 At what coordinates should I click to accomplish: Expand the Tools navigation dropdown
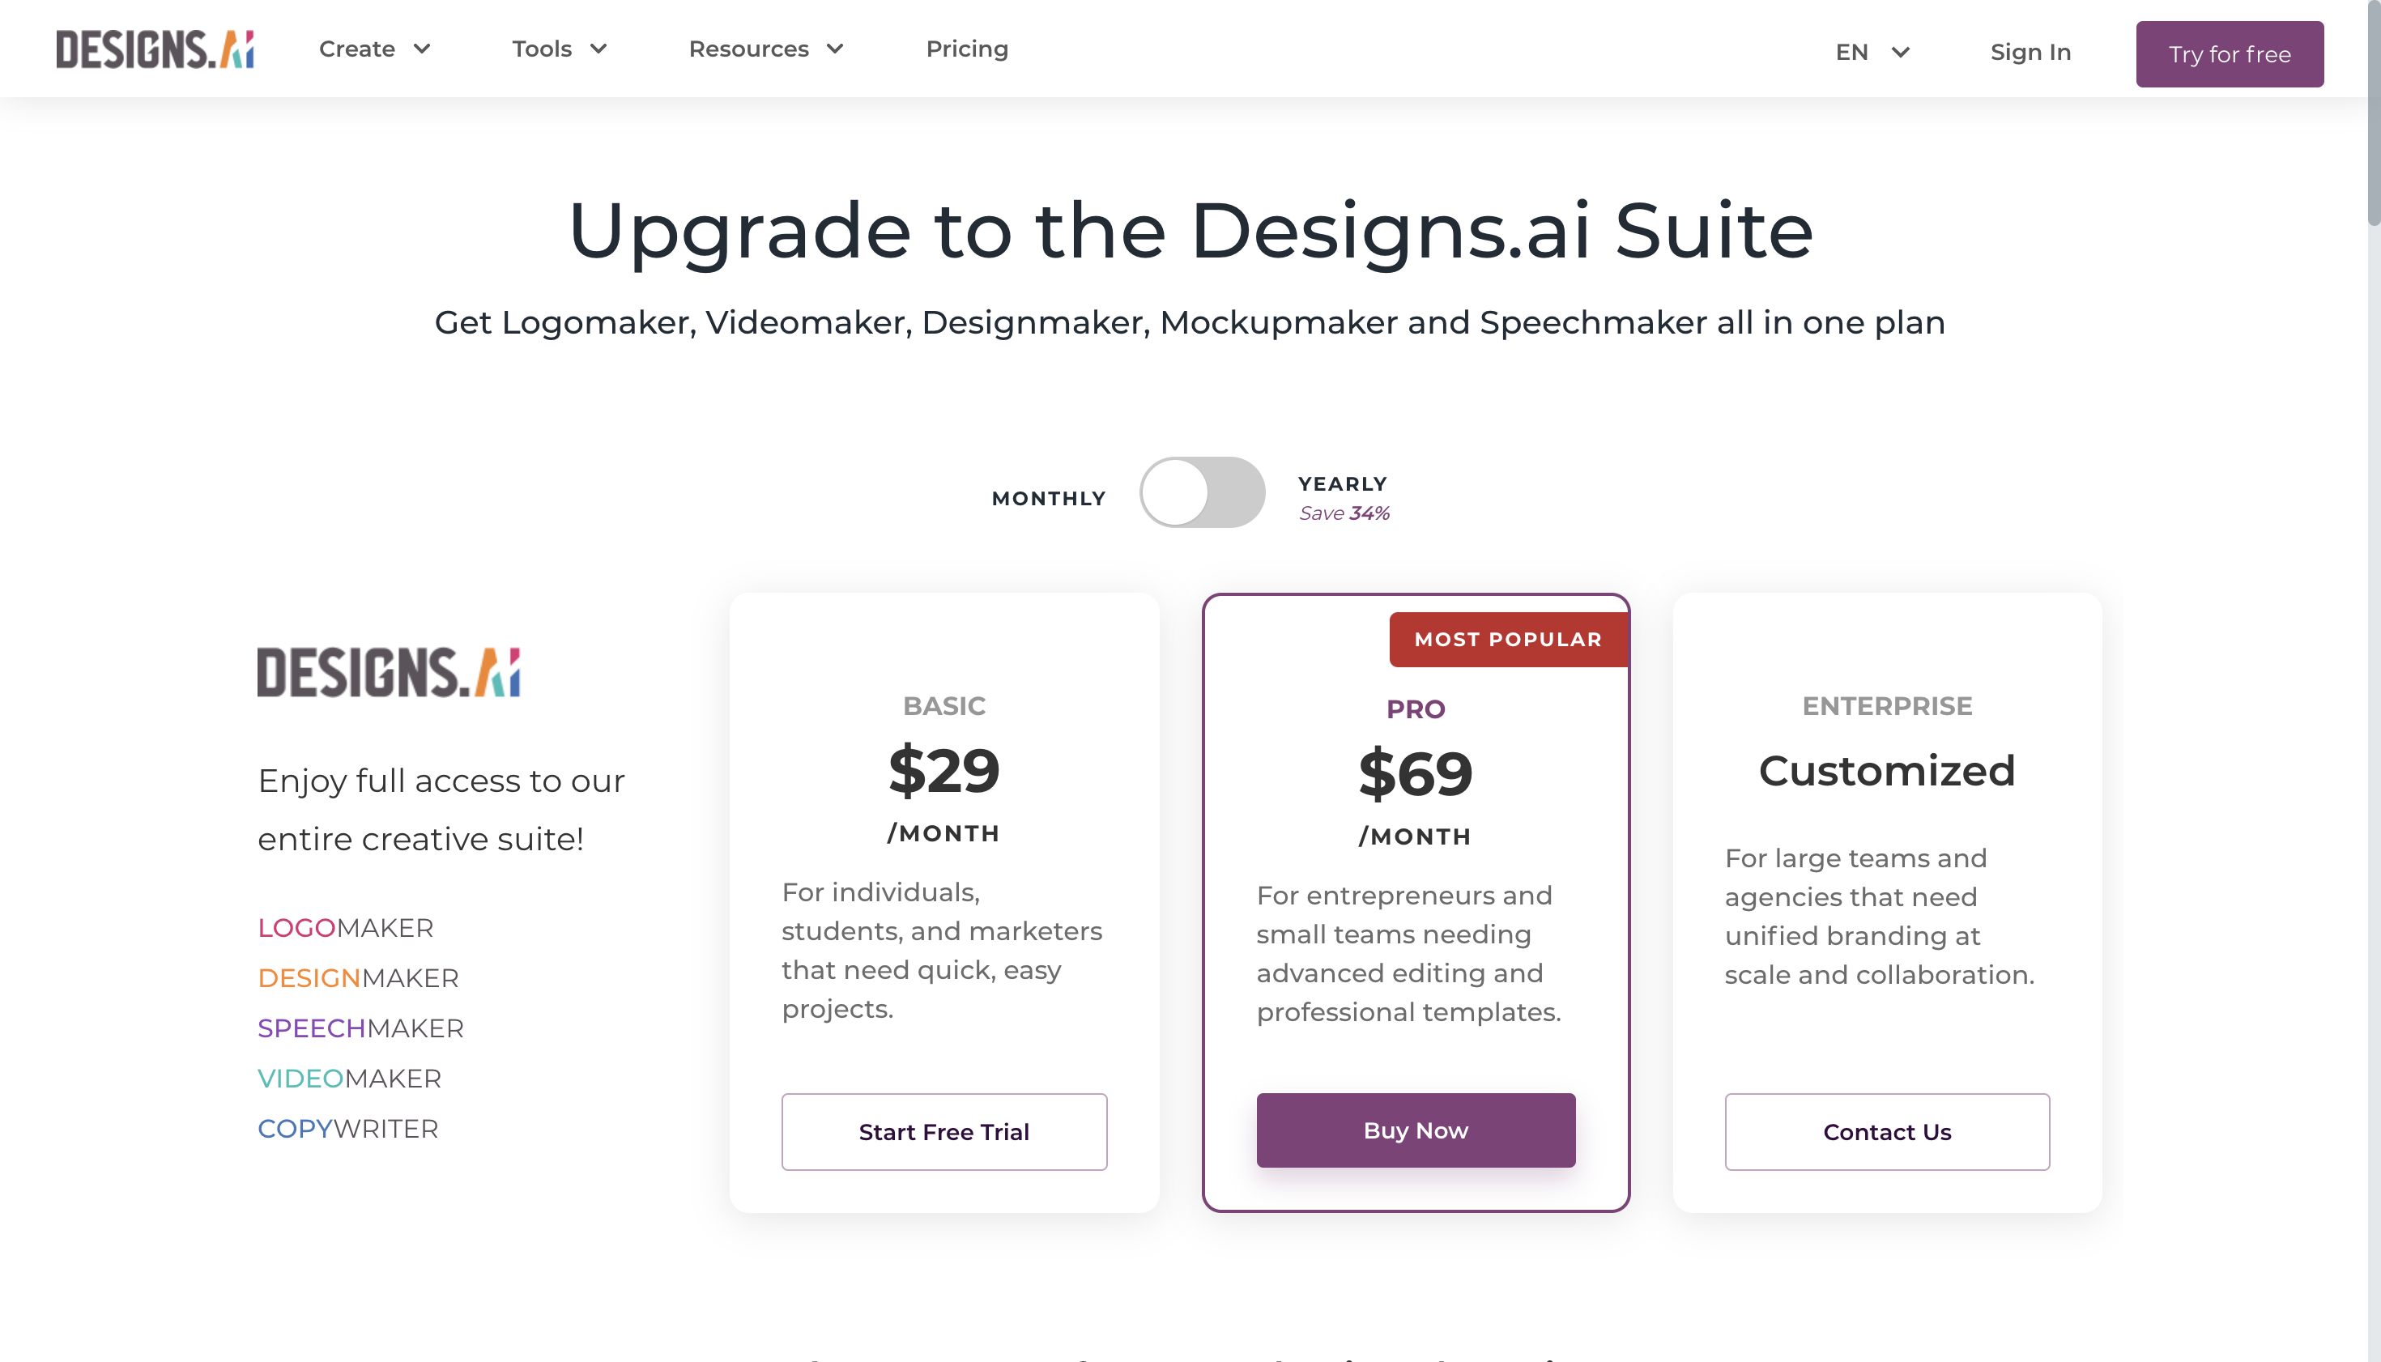(x=560, y=49)
